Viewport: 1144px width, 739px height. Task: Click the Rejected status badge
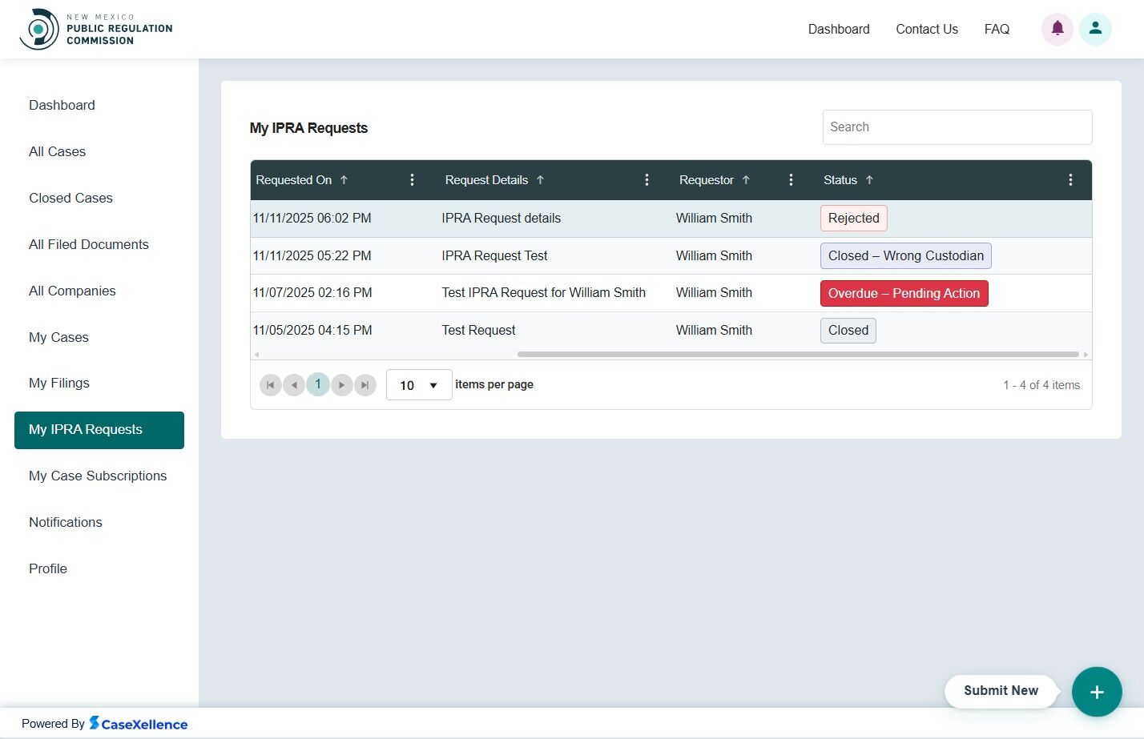854,219
